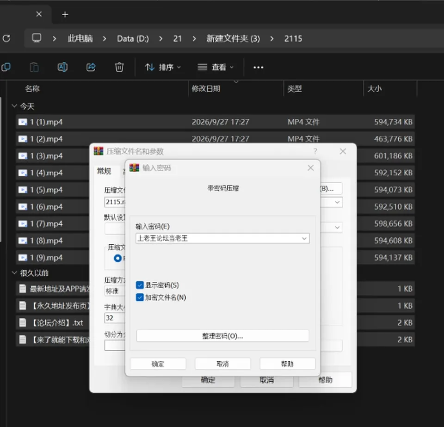Click 取消 in the 输入密码 dialog
Screen dimensions: 444x427
(222, 364)
